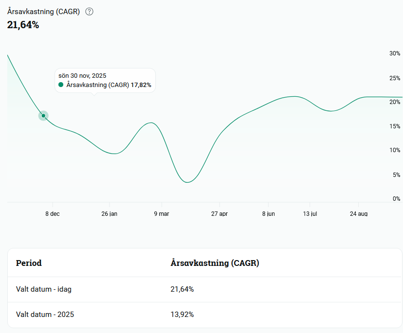Viewport: 403px width, 333px height.
Task: Click the 21,64% headline value
Action: coord(23,25)
